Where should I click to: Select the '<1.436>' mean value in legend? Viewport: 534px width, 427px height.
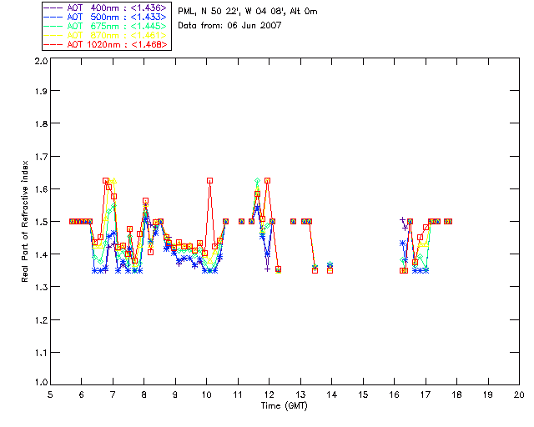[149, 8]
